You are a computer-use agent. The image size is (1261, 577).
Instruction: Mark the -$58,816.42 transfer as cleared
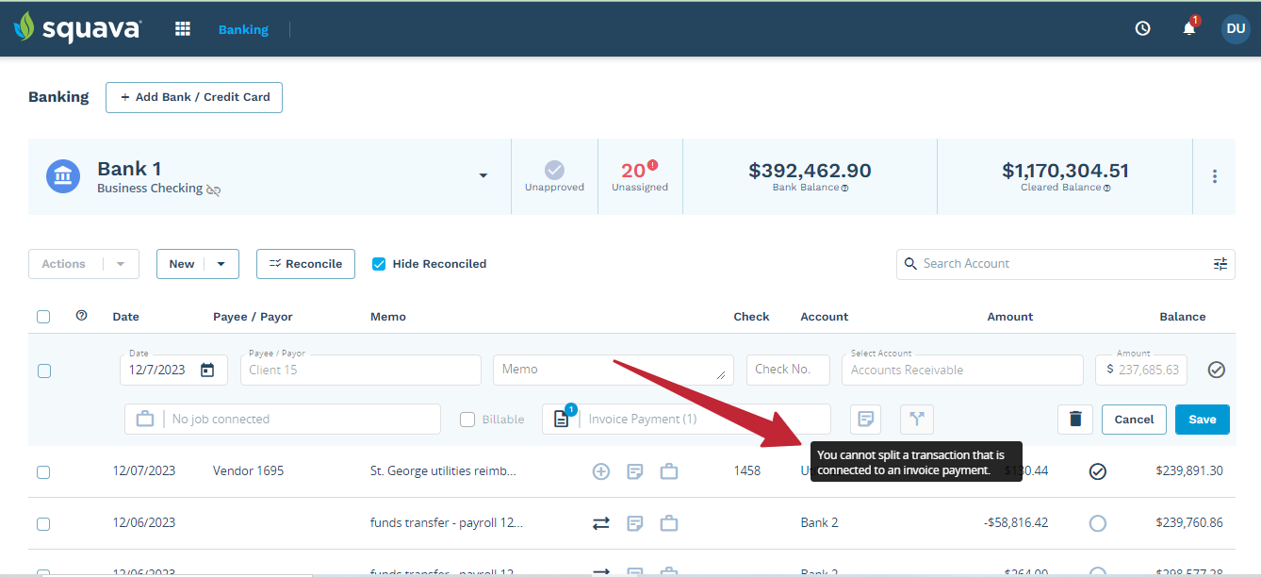coord(1098,523)
